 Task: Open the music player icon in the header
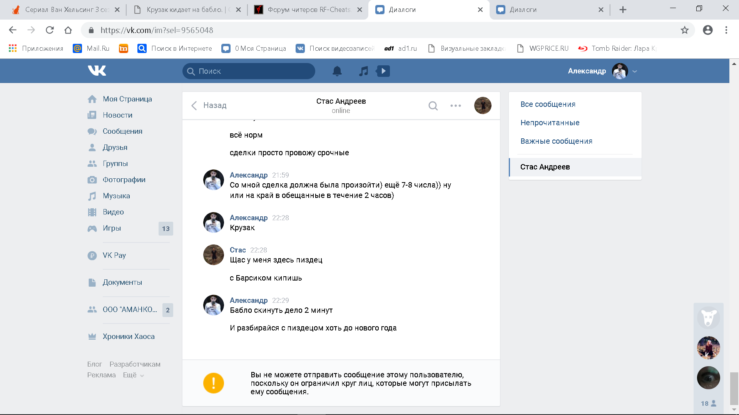(363, 71)
